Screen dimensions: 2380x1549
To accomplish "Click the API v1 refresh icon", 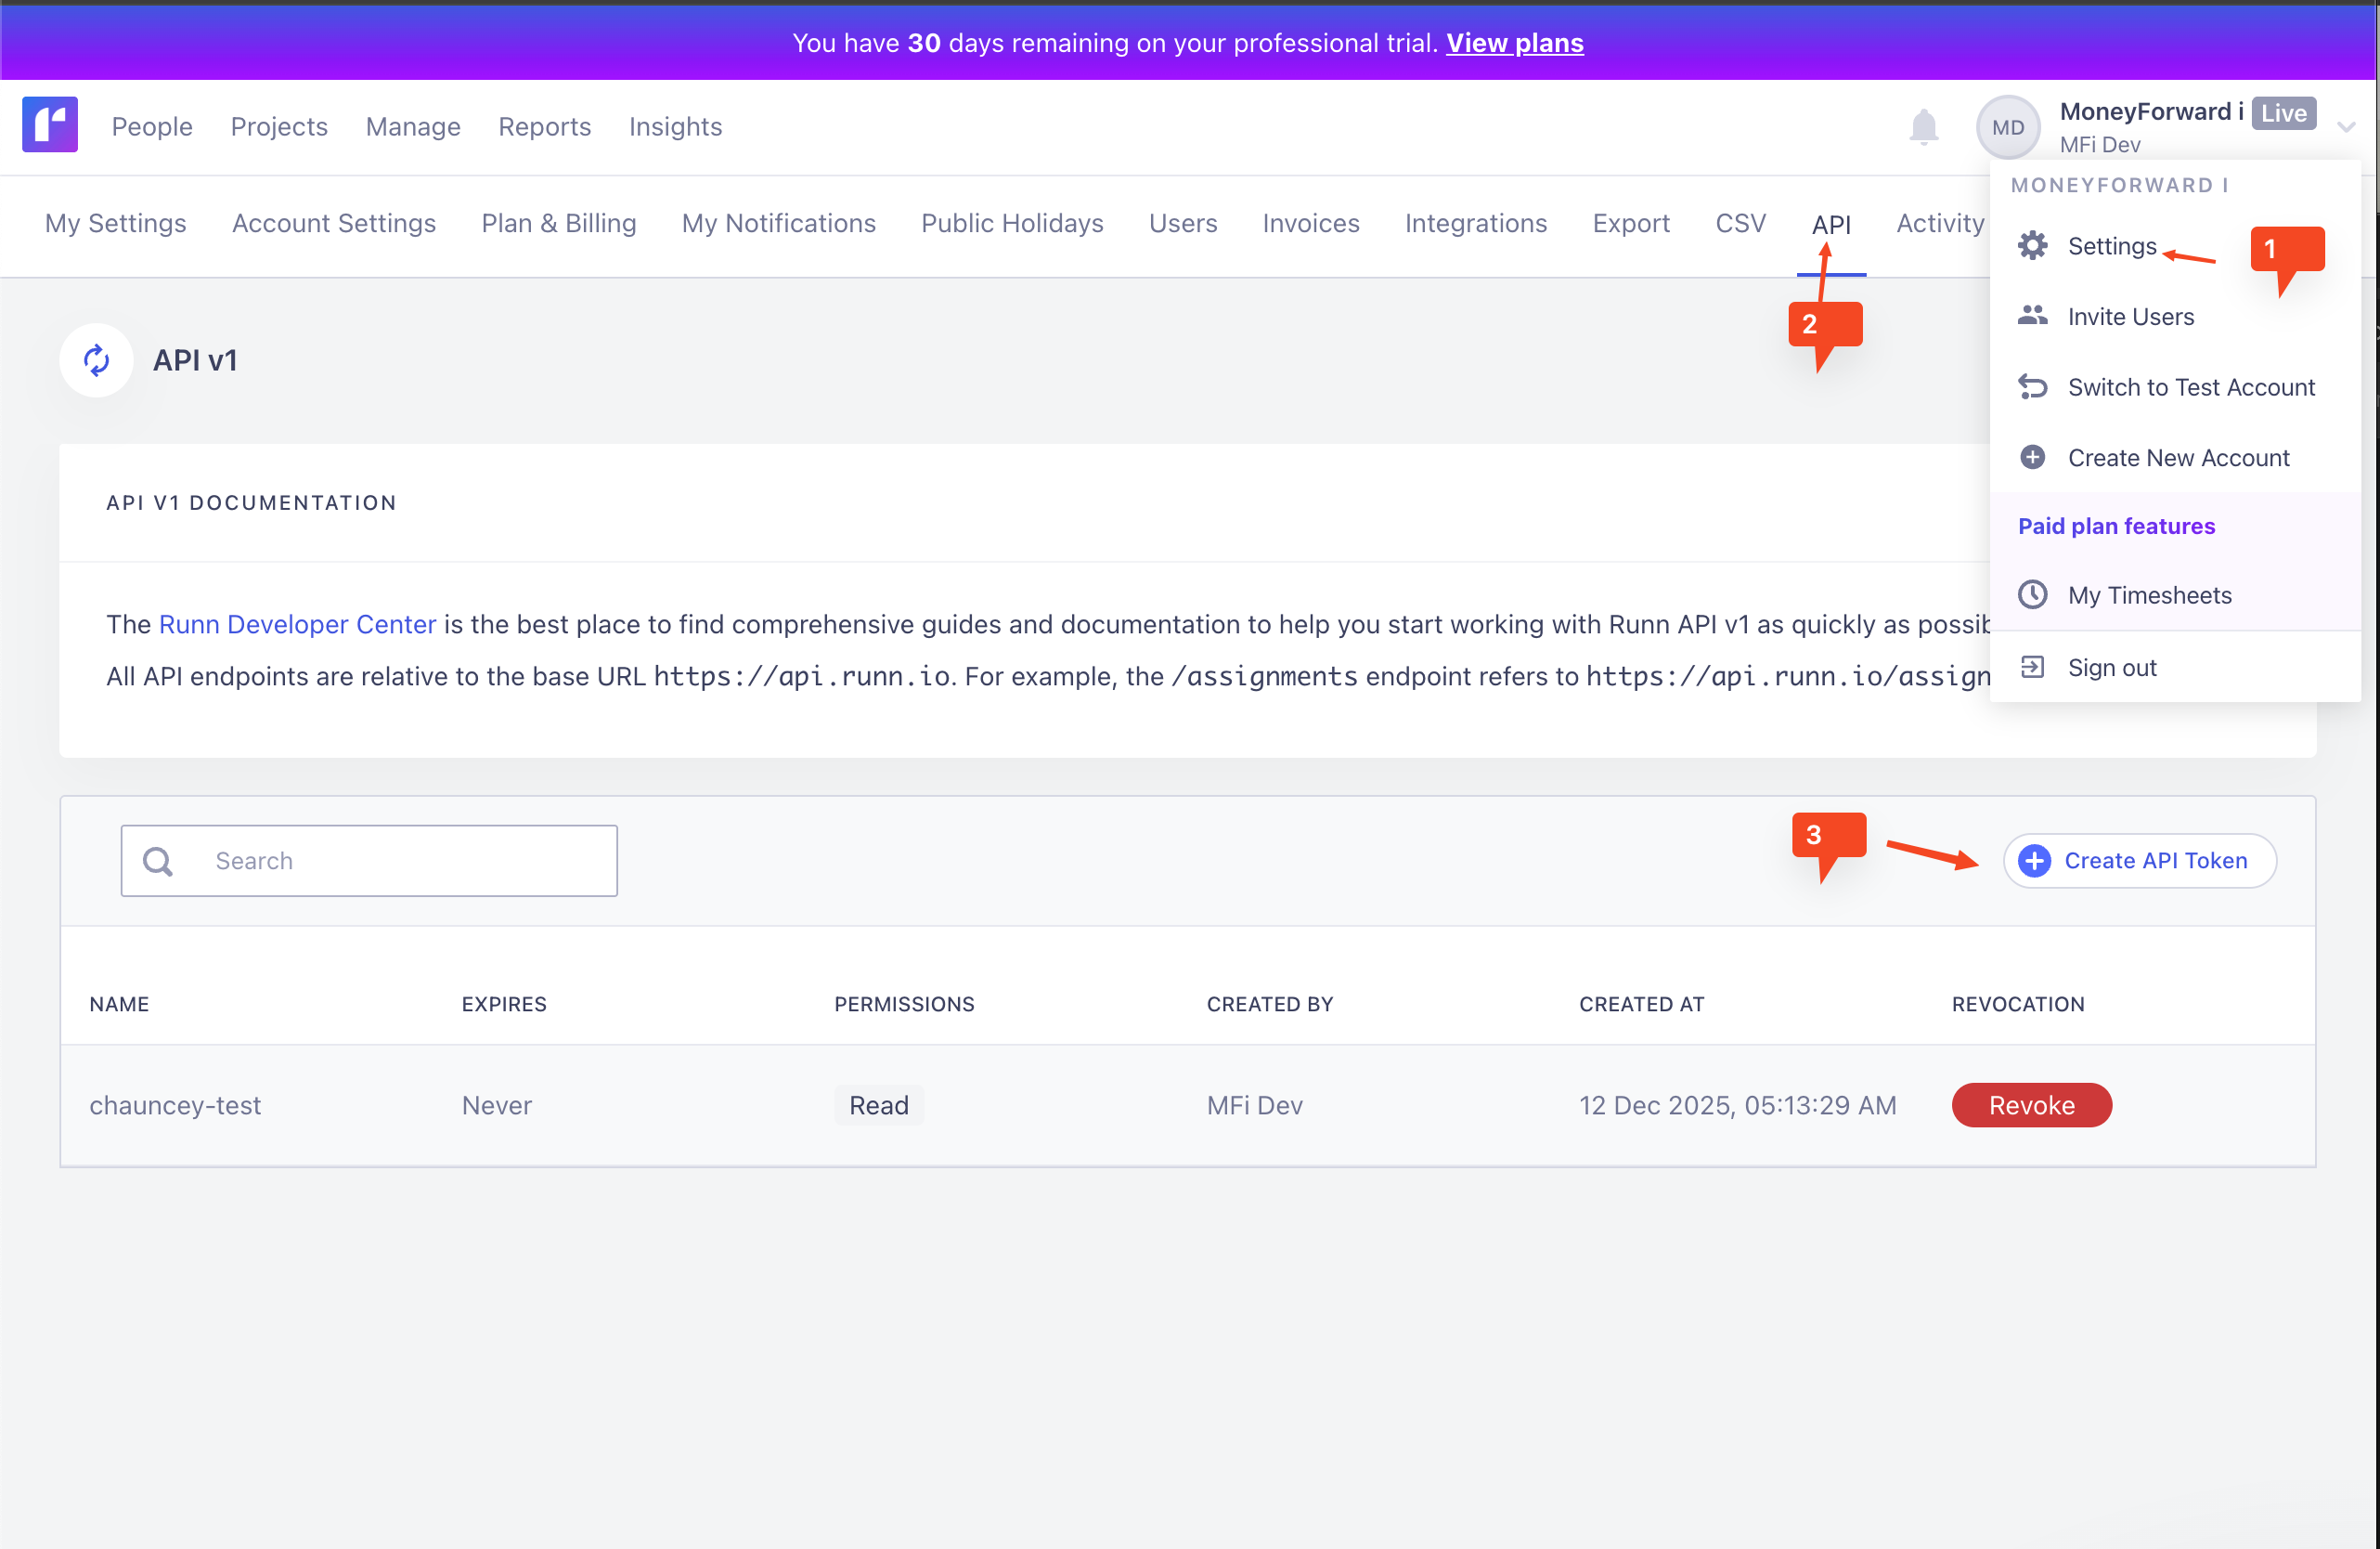I will click(96, 360).
